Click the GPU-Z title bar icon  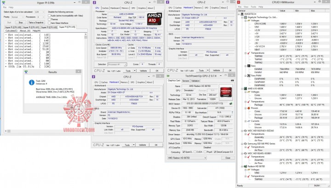(x=168, y=76)
